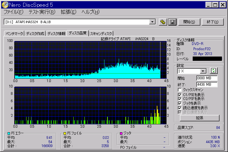
Task: Click the position value 4435 MB
Action: coord(212,142)
